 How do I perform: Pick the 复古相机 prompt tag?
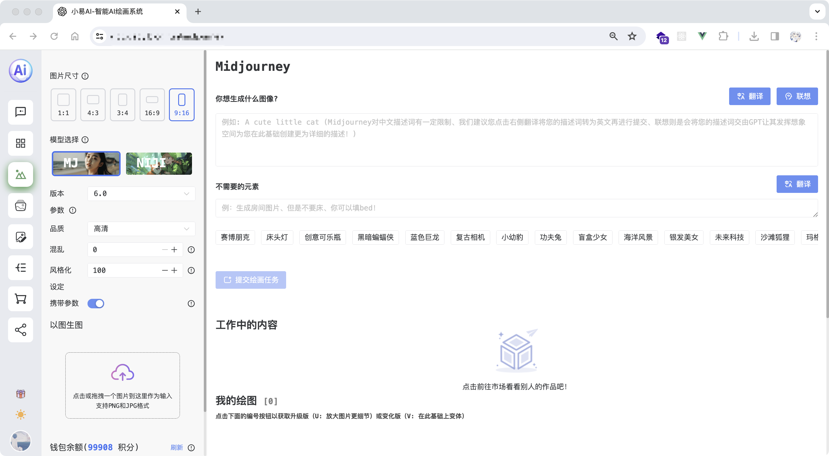(471, 238)
